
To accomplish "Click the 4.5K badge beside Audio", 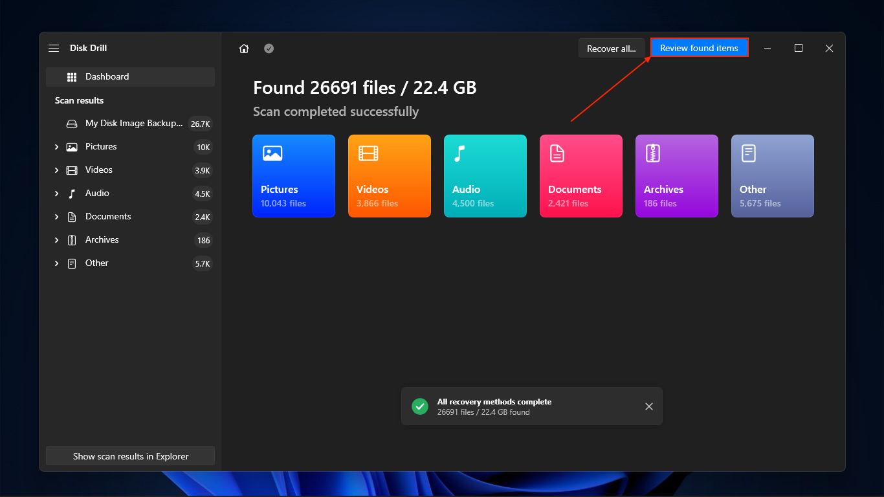I will 202,194.
